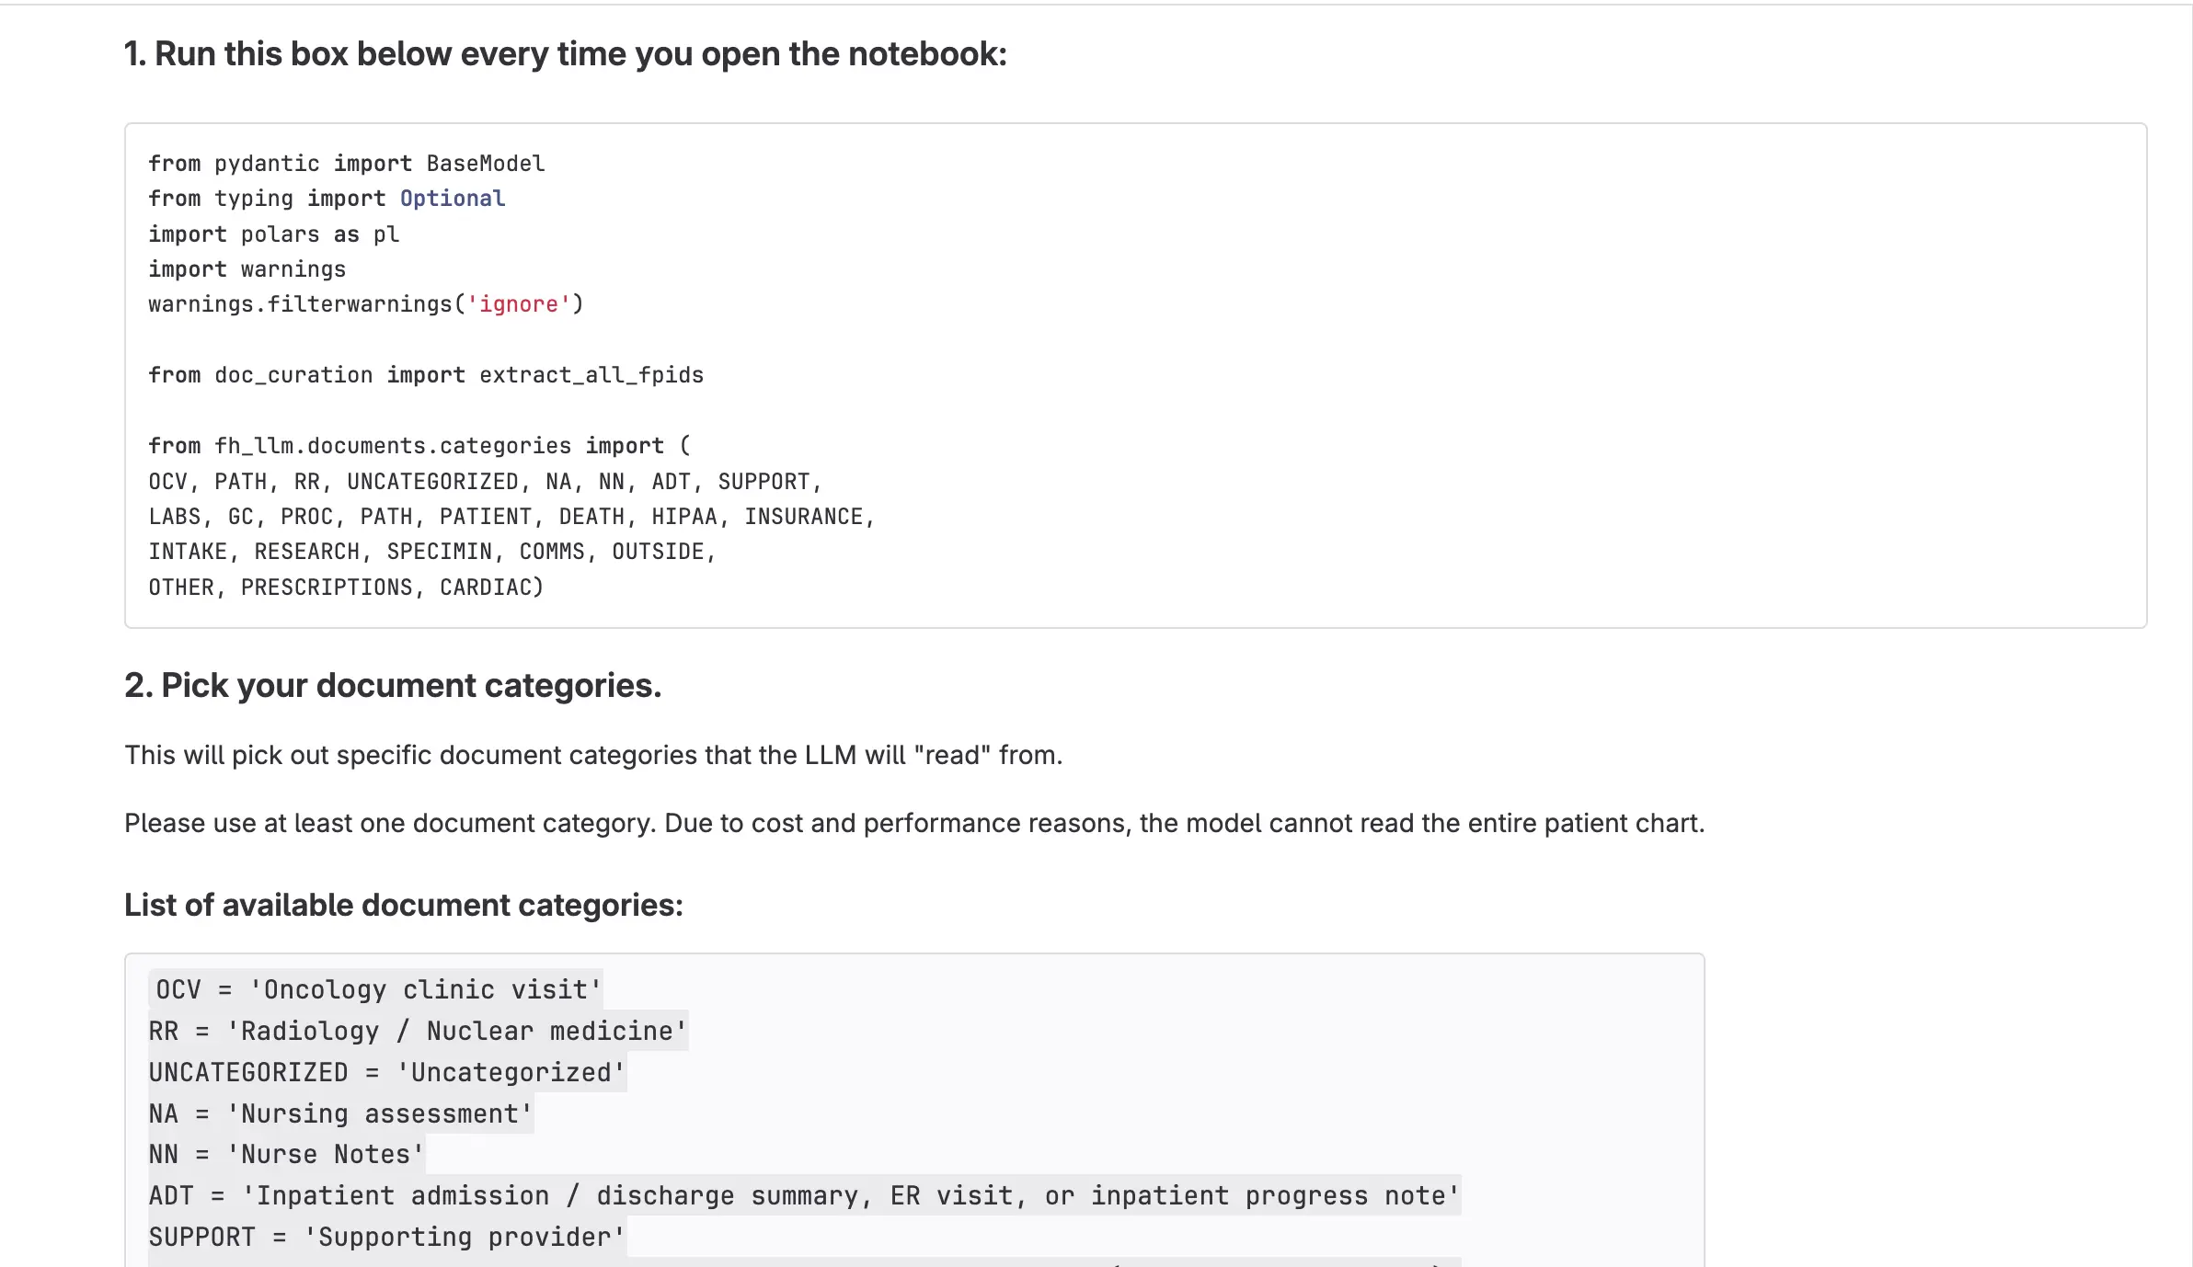Click the "List of available document categories:" heading
Image resolution: width=2193 pixels, height=1267 pixels.
tap(404, 905)
